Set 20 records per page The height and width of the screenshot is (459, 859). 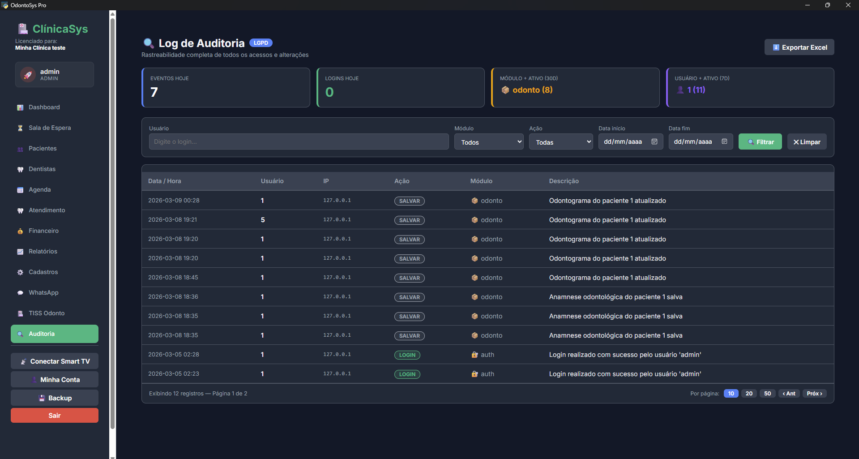[749, 394]
